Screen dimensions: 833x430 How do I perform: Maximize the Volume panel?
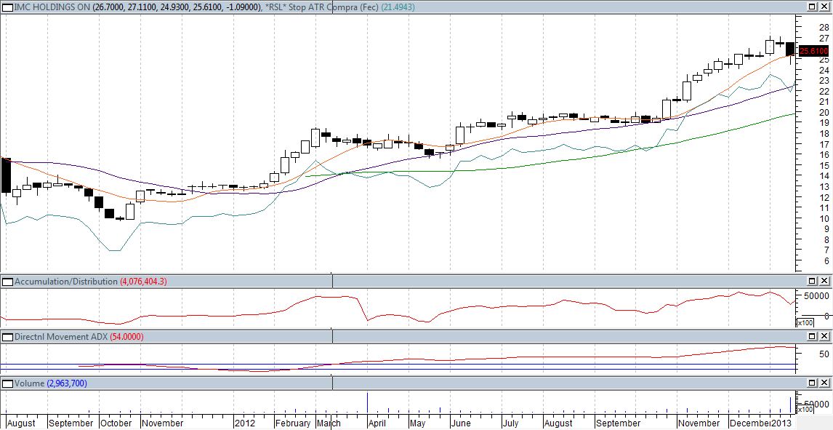coord(812,383)
